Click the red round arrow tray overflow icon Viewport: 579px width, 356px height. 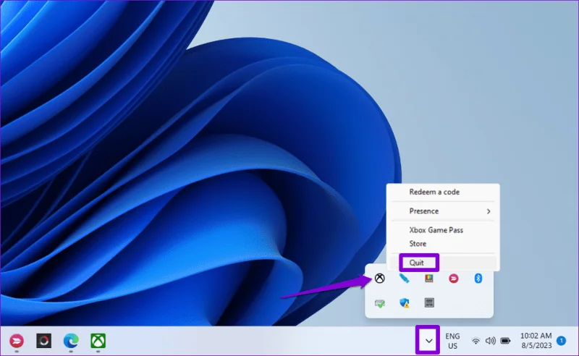point(454,278)
